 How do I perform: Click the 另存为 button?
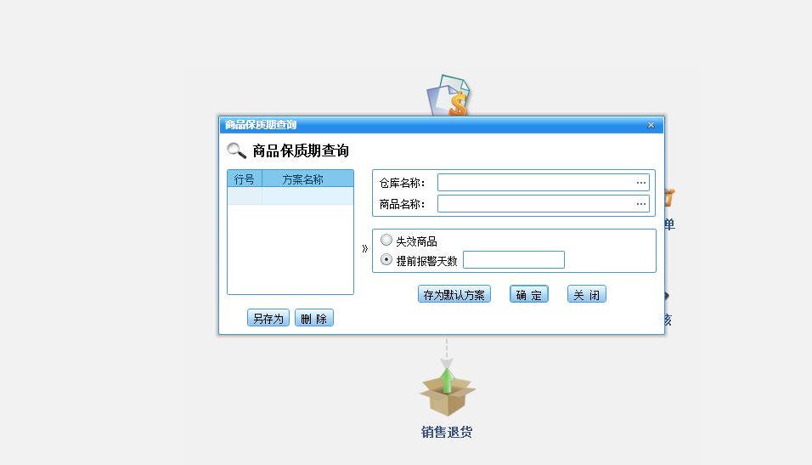click(268, 319)
